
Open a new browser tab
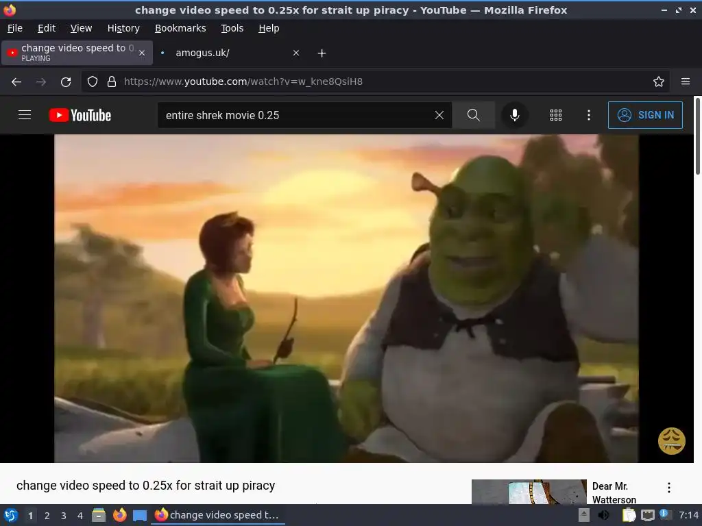tap(322, 53)
